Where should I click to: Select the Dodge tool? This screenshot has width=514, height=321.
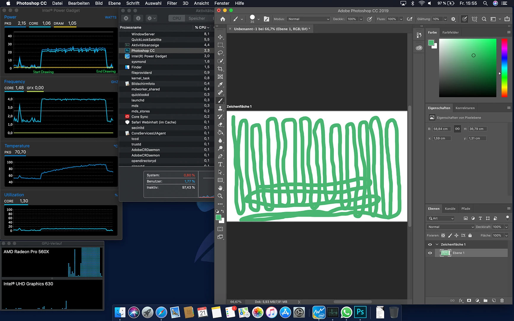coord(220,148)
